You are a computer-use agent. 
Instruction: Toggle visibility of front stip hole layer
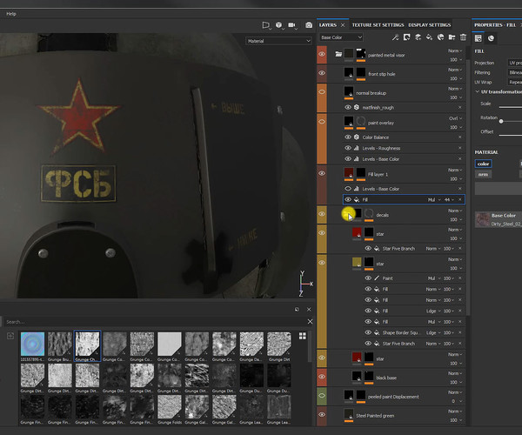322,73
